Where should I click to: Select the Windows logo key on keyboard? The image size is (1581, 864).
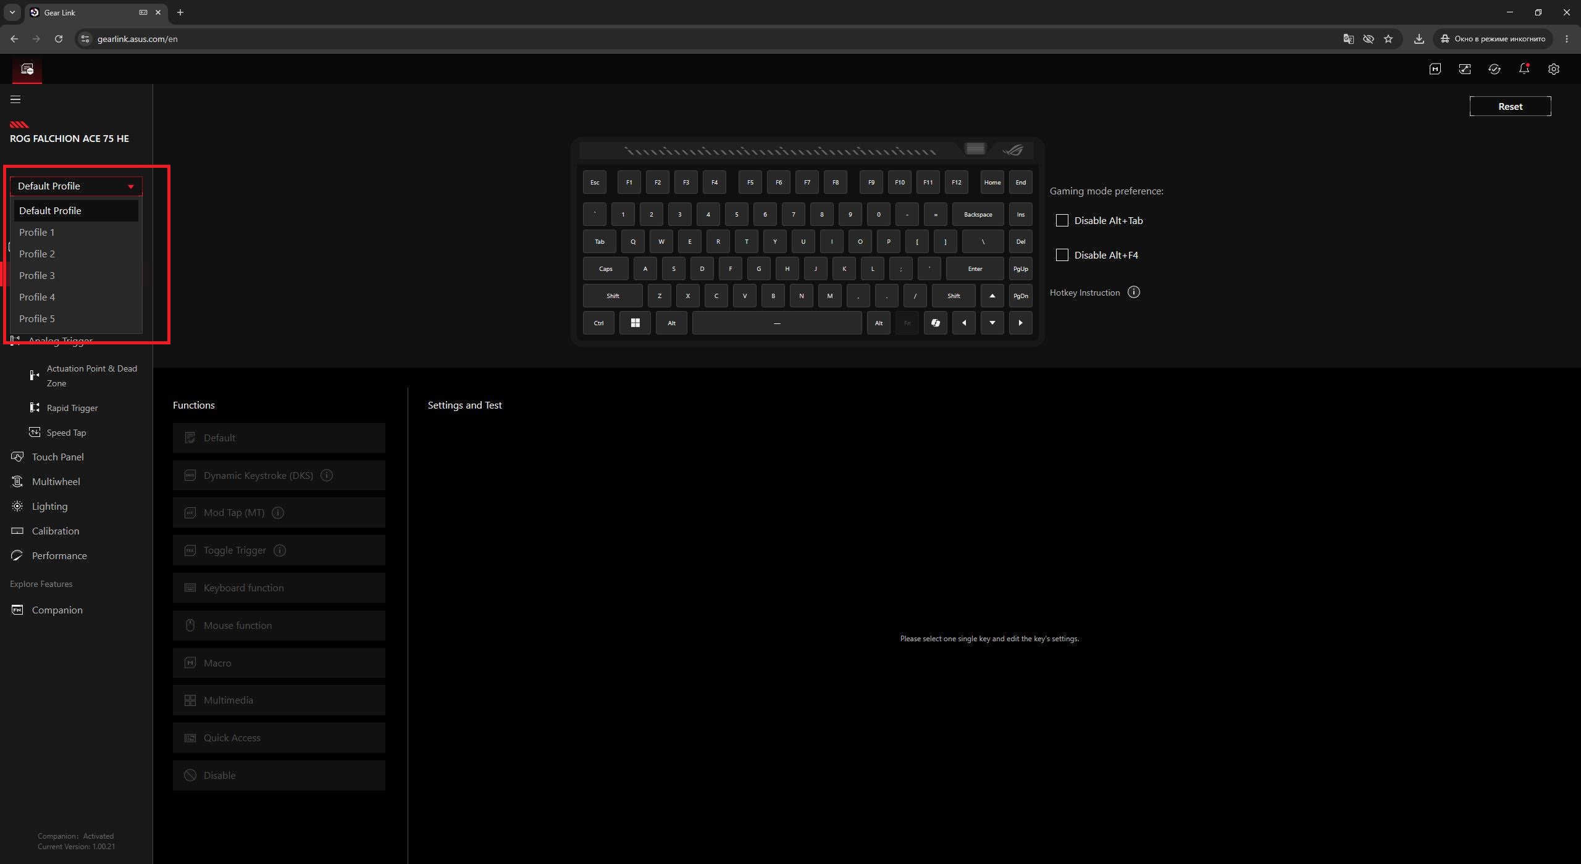[635, 323]
